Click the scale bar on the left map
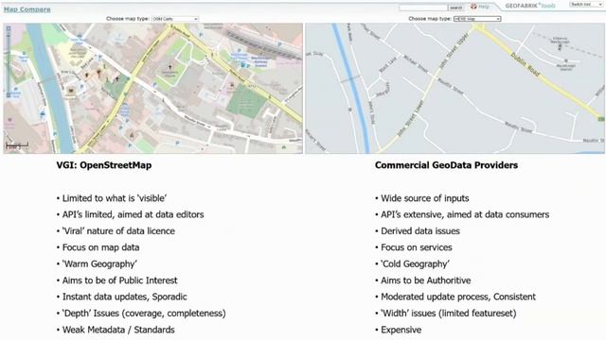This screenshot has width=606, height=340. (17, 145)
